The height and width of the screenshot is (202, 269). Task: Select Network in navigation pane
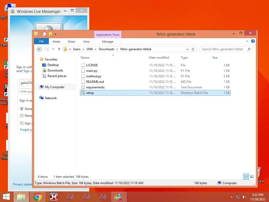click(x=51, y=98)
